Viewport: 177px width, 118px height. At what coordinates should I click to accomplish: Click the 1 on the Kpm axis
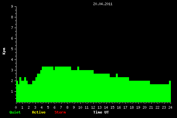[12, 91]
